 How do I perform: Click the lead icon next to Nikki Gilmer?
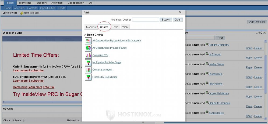pyautogui.click(x=207, y=83)
